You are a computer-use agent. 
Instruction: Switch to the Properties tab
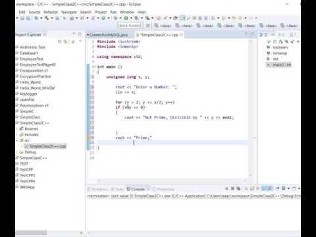163,189
